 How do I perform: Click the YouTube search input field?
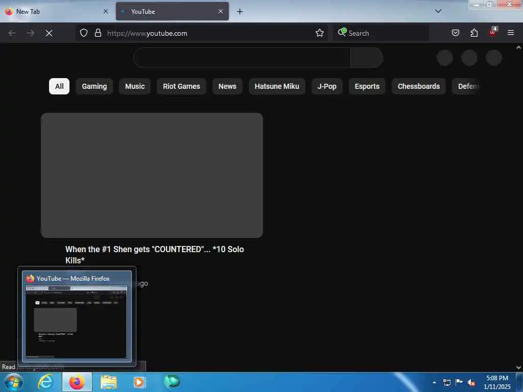click(x=242, y=58)
